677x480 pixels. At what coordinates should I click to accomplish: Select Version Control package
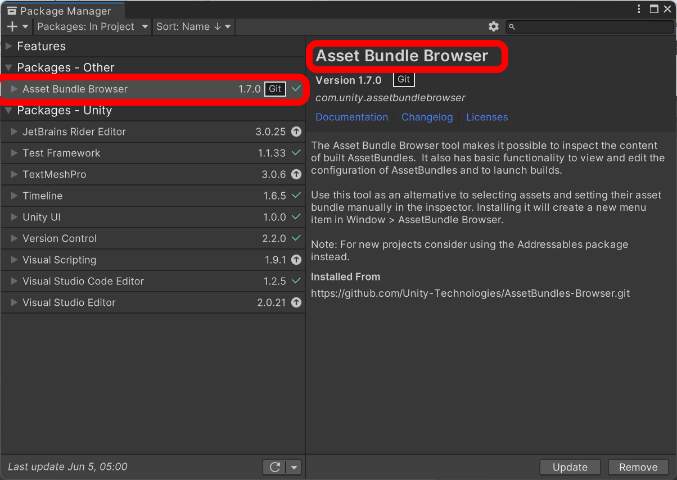pos(153,238)
